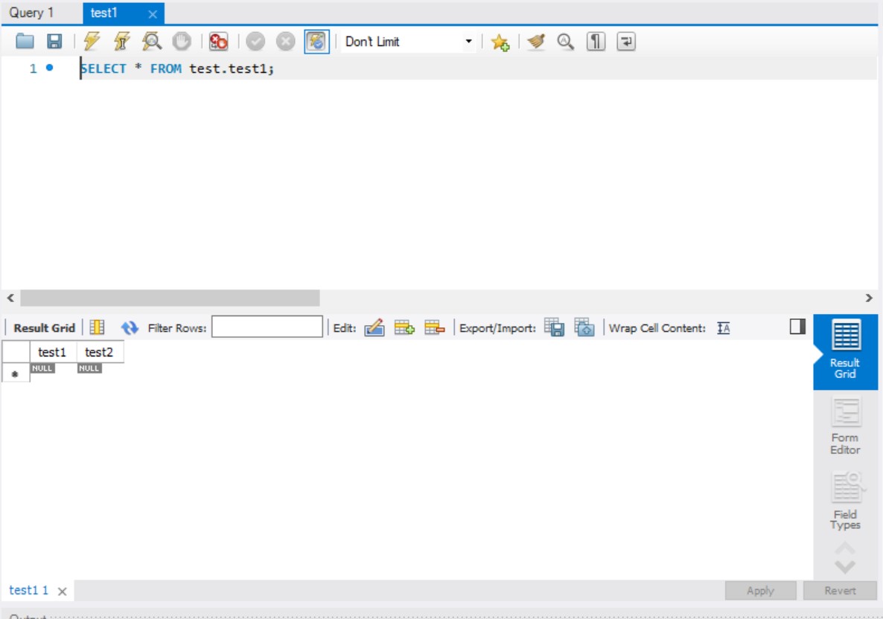Save the script to file
Image resolution: width=883 pixels, height=619 pixels.
click(54, 41)
